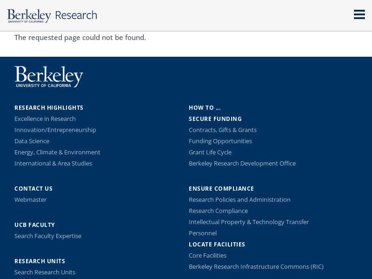Click the Contact Us heading
372x279 pixels.
pyautogui.click(x=33, y=189)
